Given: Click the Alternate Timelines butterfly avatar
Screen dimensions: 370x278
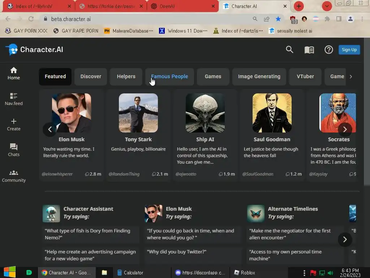Looking at the screenshot, I should (x=255, y=214).
